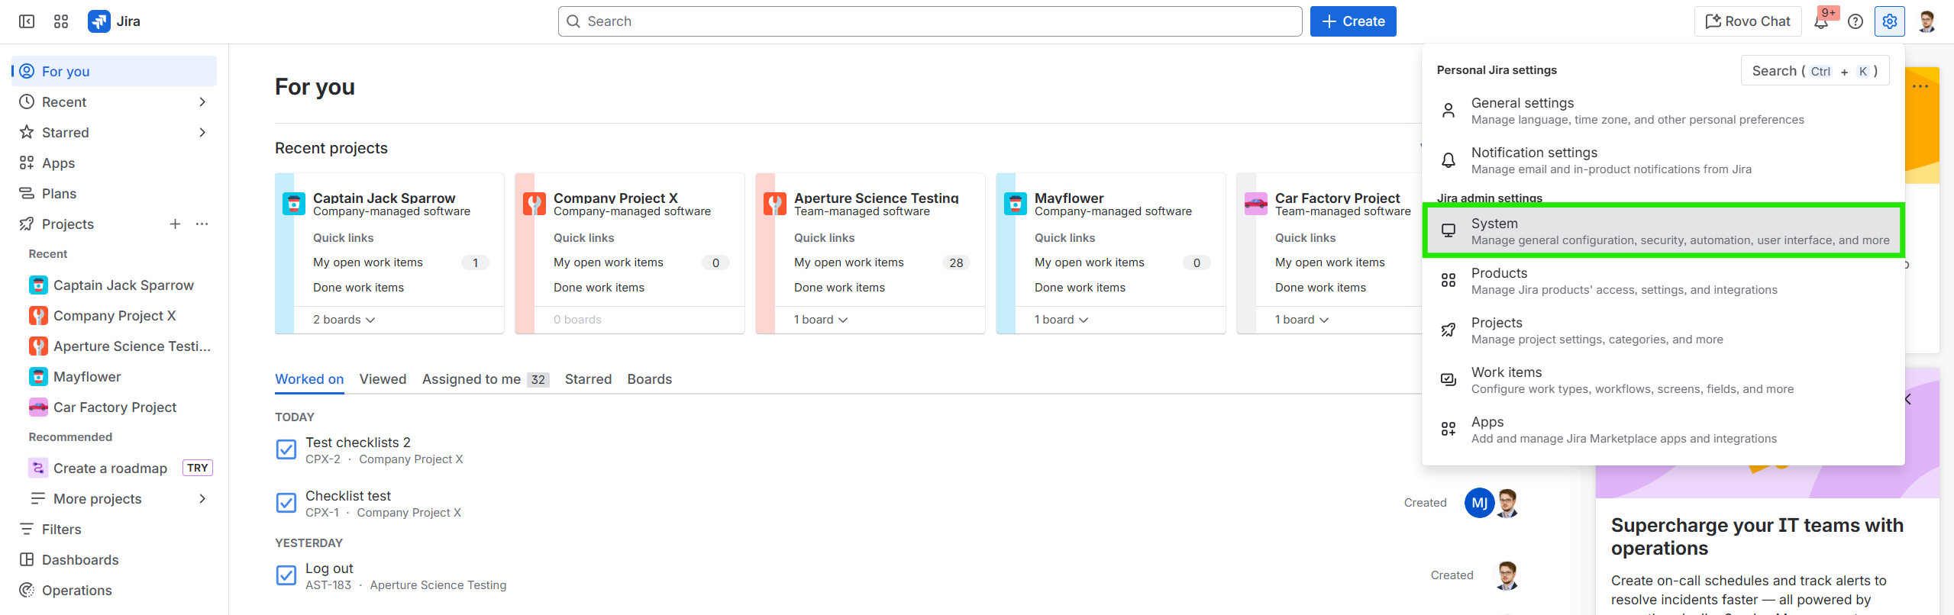Expand the Starred sidebar chevron

202,132
